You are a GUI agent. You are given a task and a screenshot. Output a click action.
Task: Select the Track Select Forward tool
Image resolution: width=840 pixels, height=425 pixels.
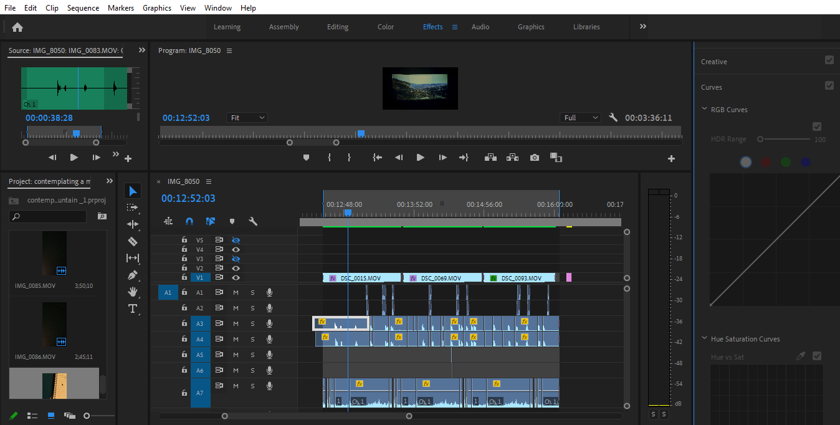click(x=132, y=208)
